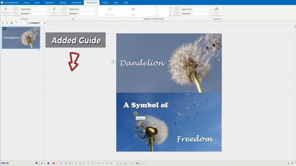This screenshot has height=166, width=296.
Task: Open the Export tab
Action: 105,3
